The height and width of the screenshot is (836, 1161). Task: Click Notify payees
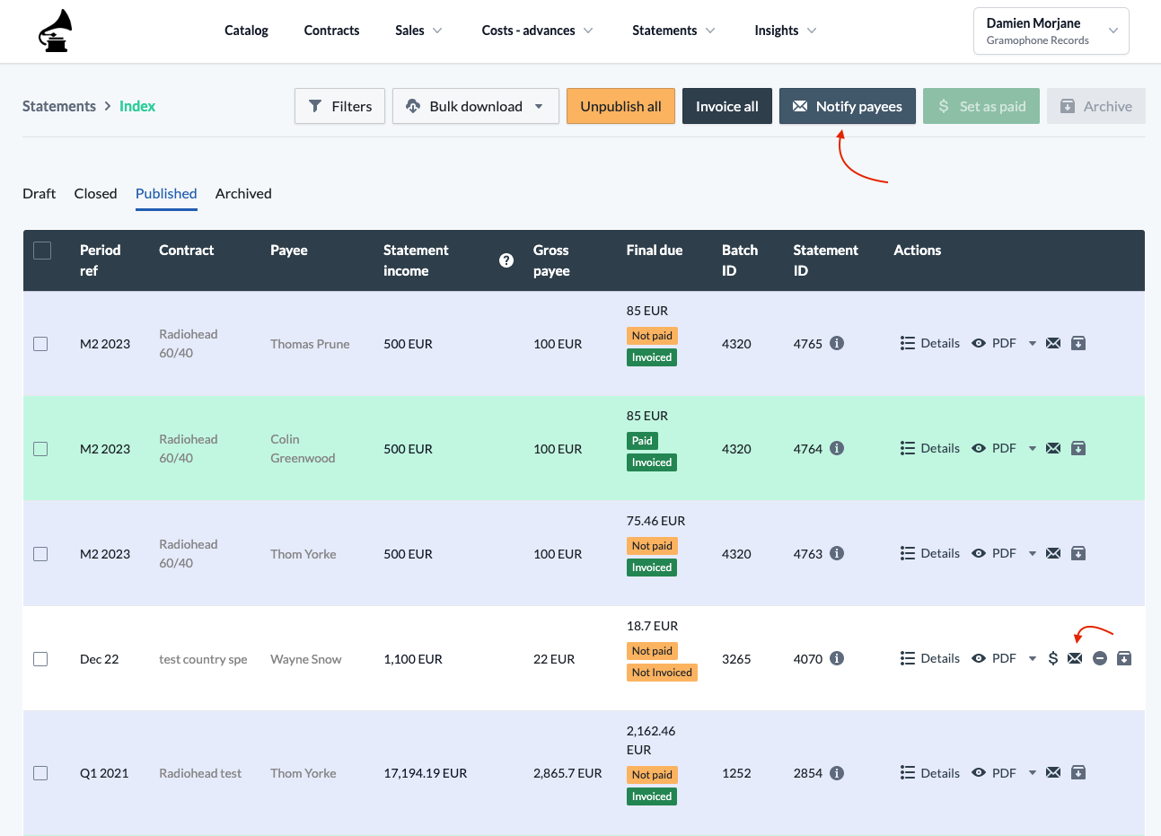click(848, 106)
